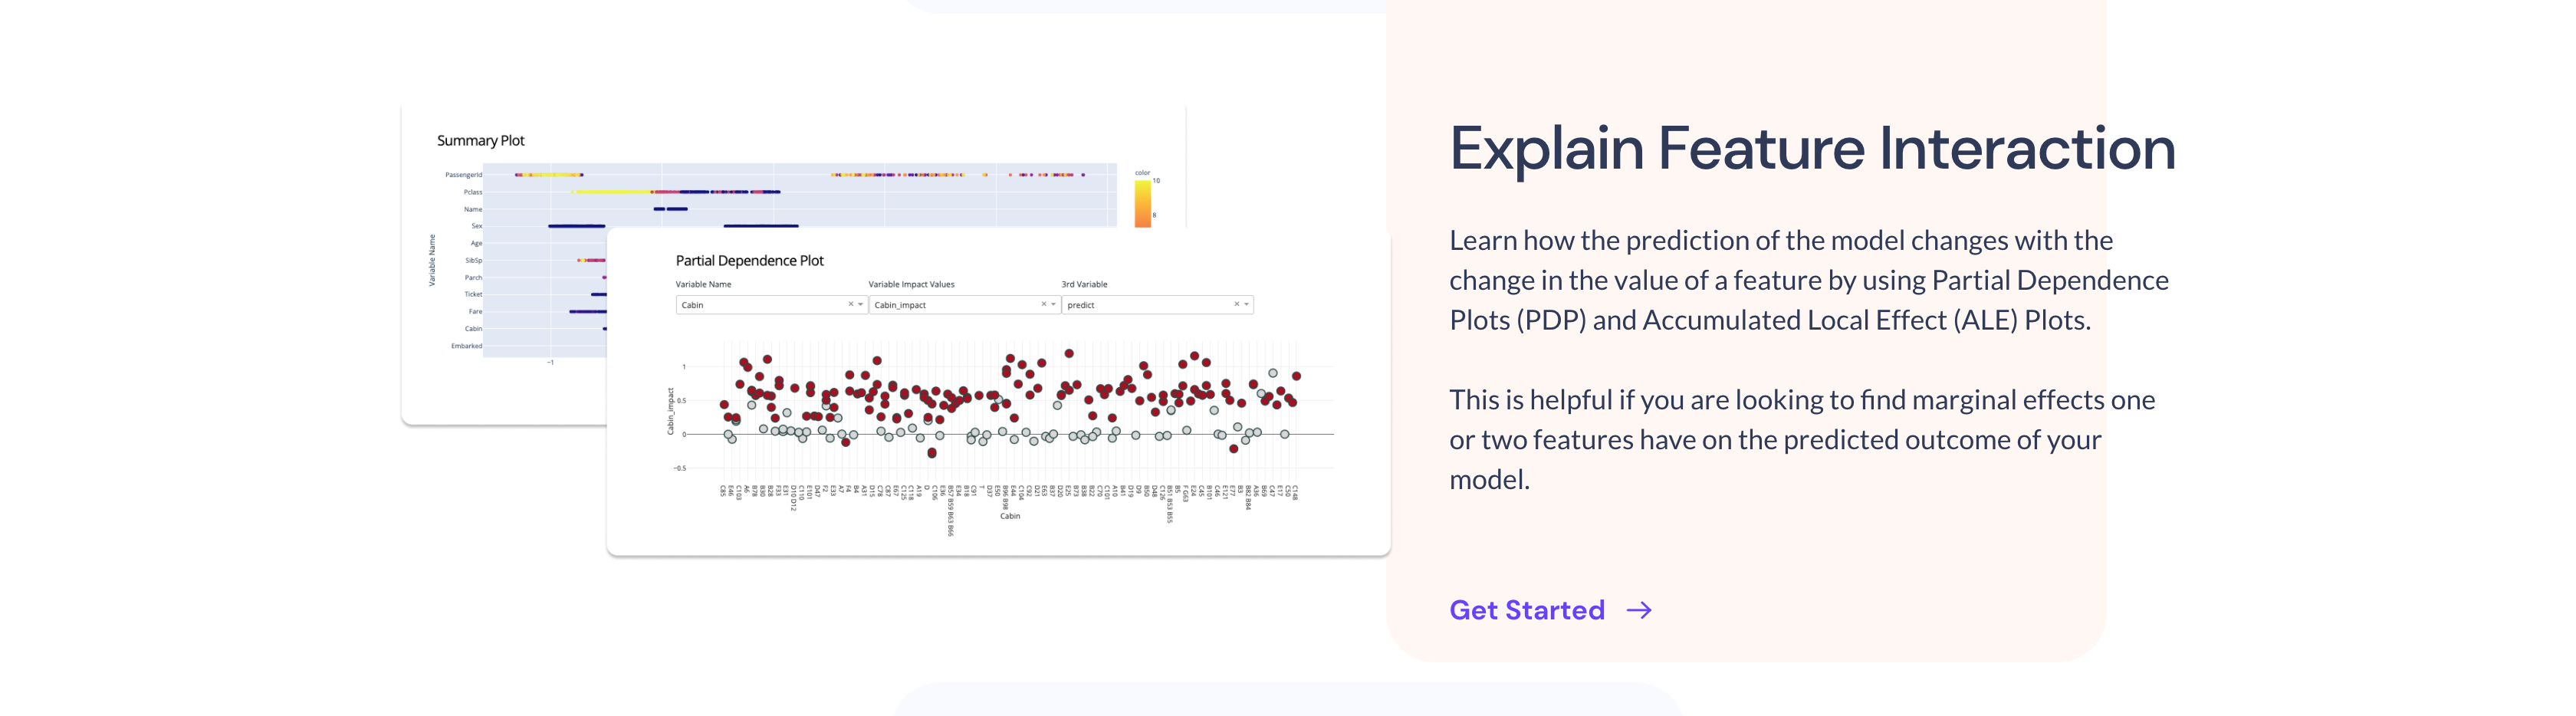
Task: Click the Explain Feature Interaction heading
Action: 1812,148
